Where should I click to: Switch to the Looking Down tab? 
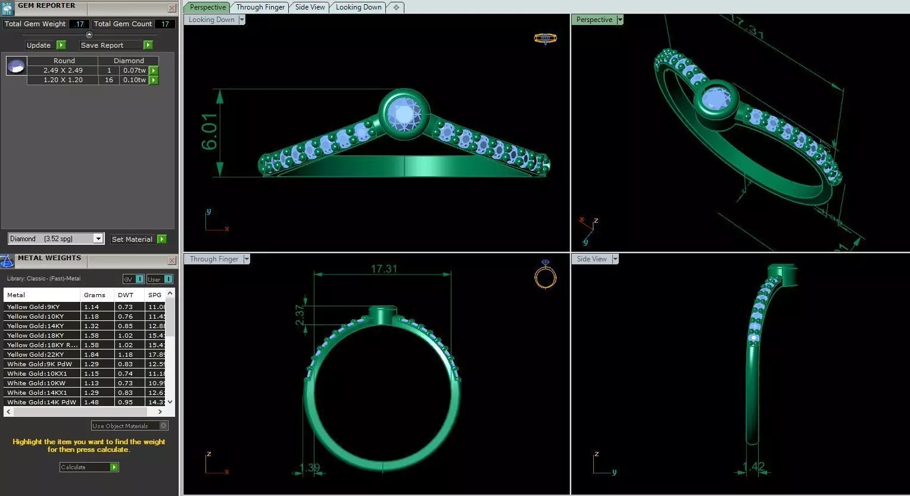point(359,7)
